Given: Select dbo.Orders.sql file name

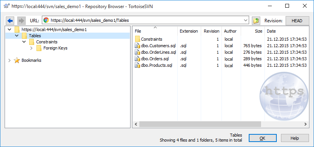Looking at the screenshot, I should coord(155,59).
